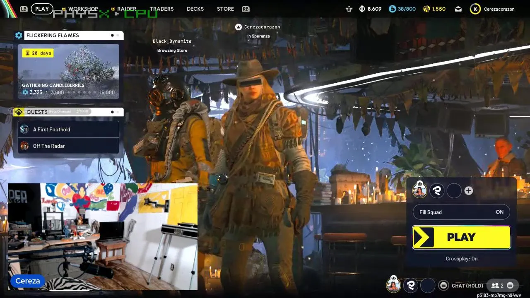Click the yellow striped currency icon

click(x=426, y=9)
